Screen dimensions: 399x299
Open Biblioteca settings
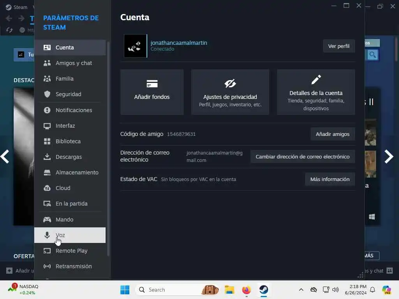70,141
